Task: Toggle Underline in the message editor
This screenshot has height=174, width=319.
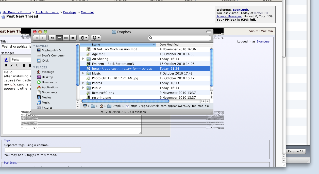Action: point(17,65)
